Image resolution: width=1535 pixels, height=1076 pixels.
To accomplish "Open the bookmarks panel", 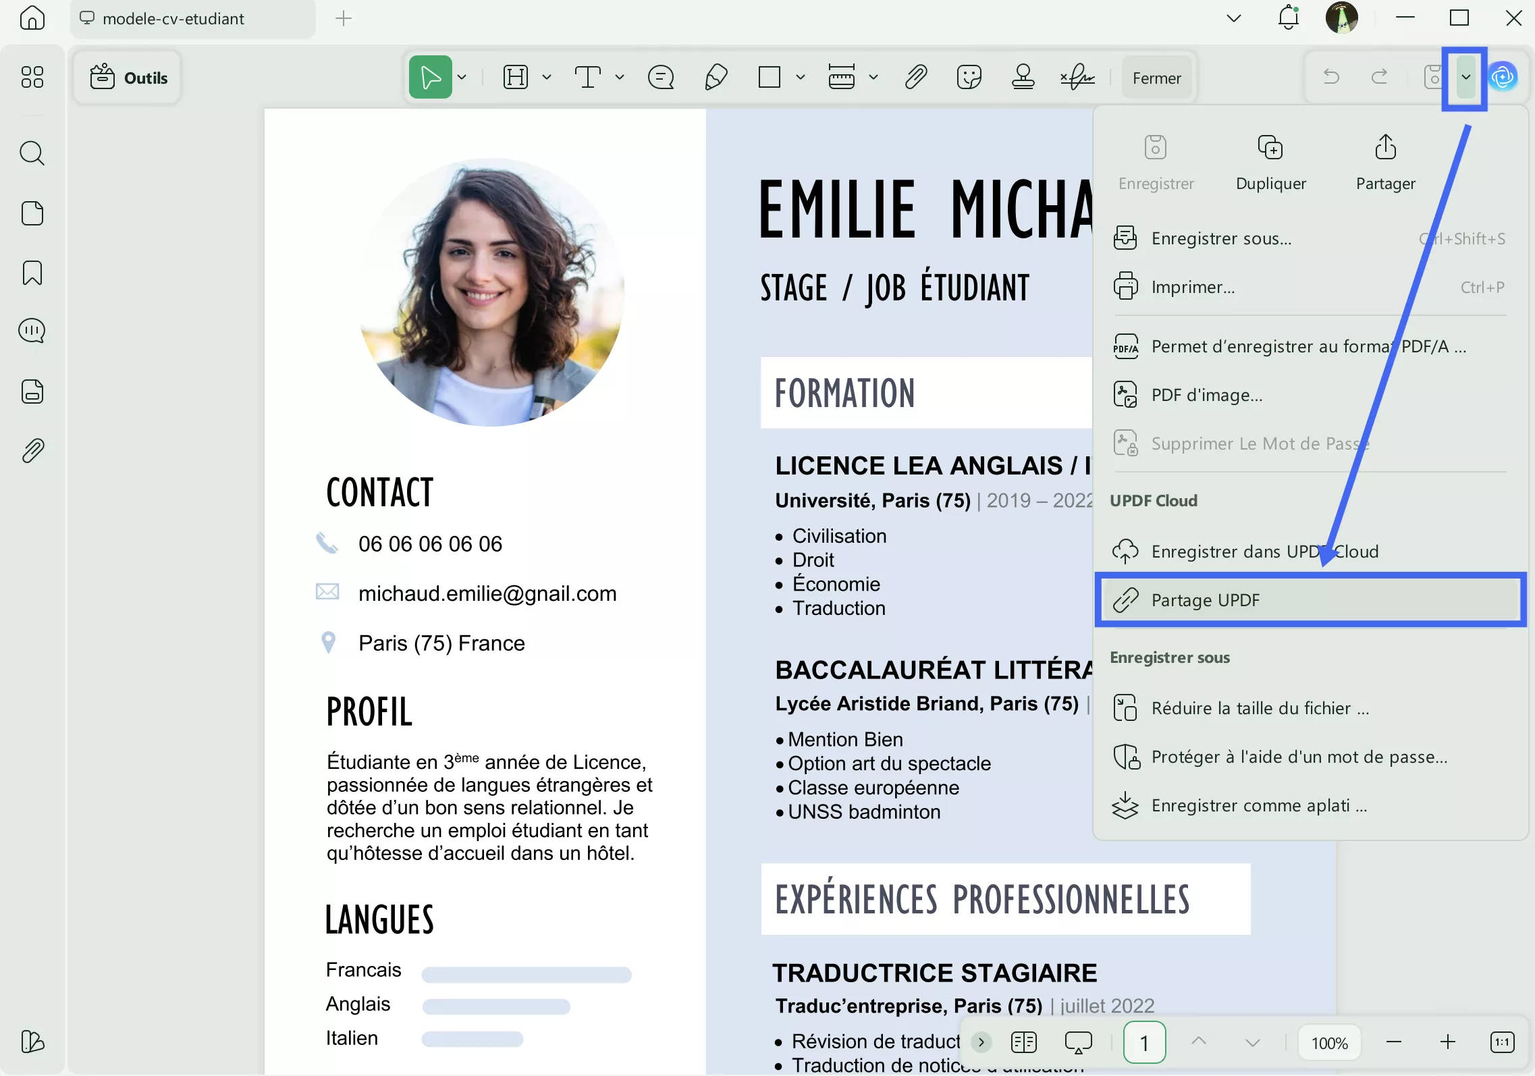I will (32, 273).
